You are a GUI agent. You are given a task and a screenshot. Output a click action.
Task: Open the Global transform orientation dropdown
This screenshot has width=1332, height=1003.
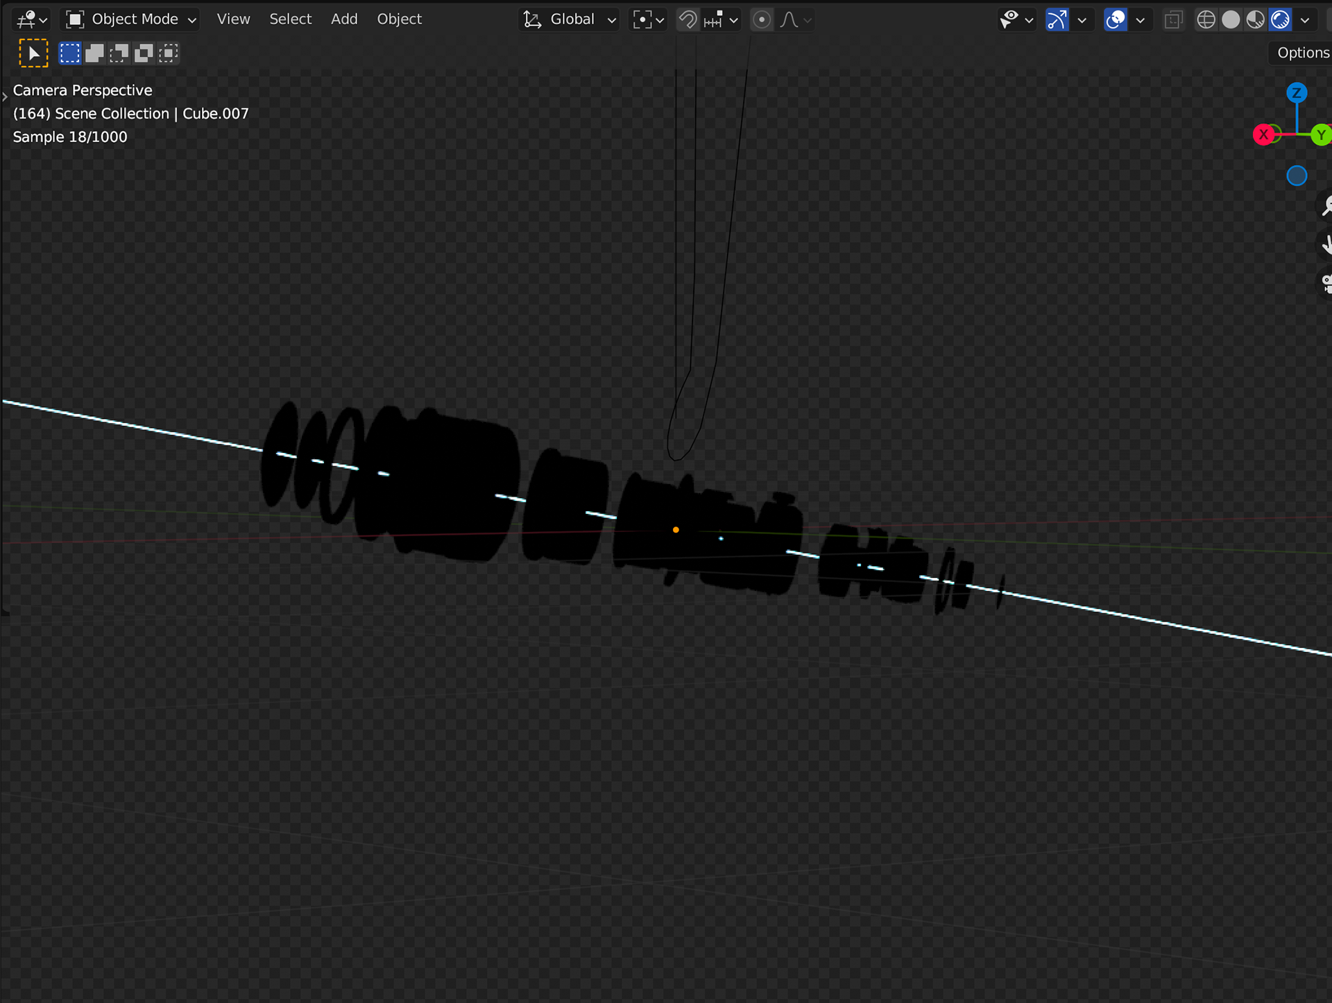click(x=570, y=19)
